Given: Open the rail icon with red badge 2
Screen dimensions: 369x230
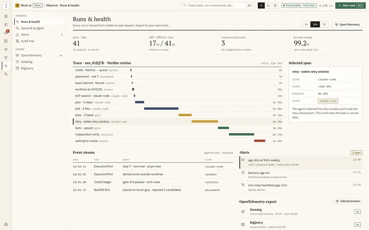Looking at the screenshot, I should click(x=6, y=33).
